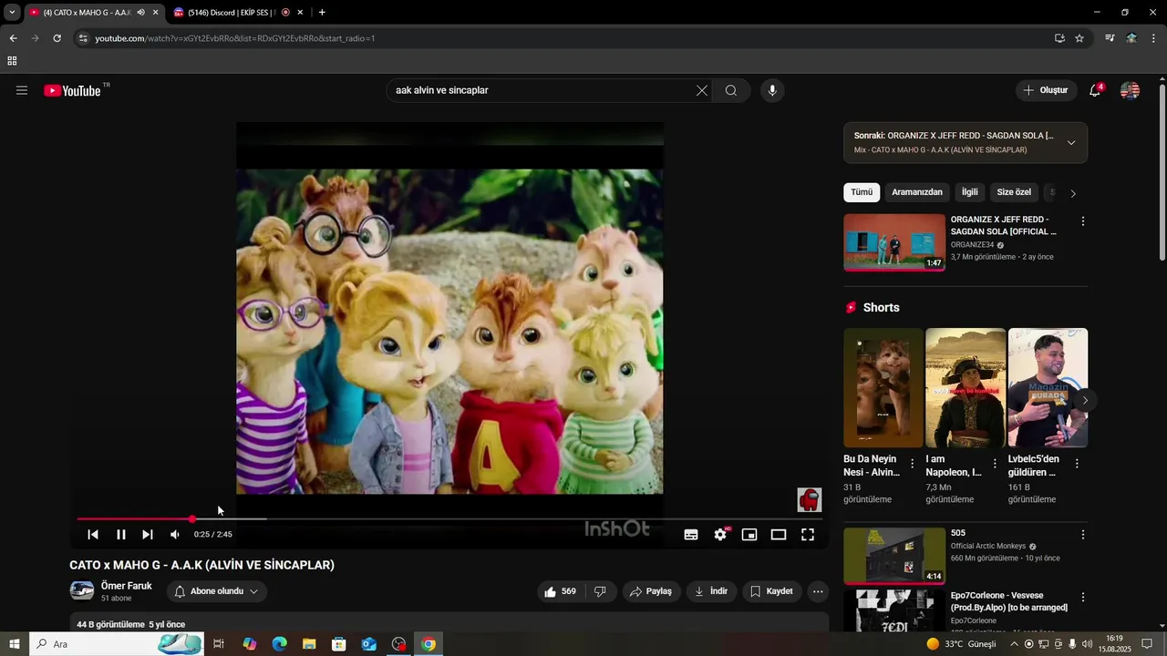1167x656 pixels.
Task: Open options for 505 video
Action: (1083, 535)
